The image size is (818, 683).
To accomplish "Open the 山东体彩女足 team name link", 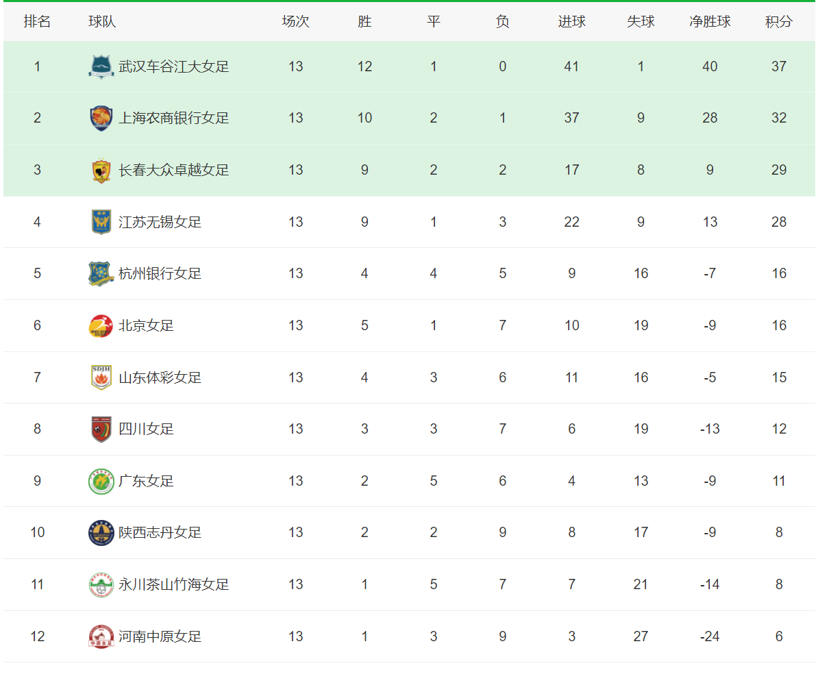I will pos(160,377).
